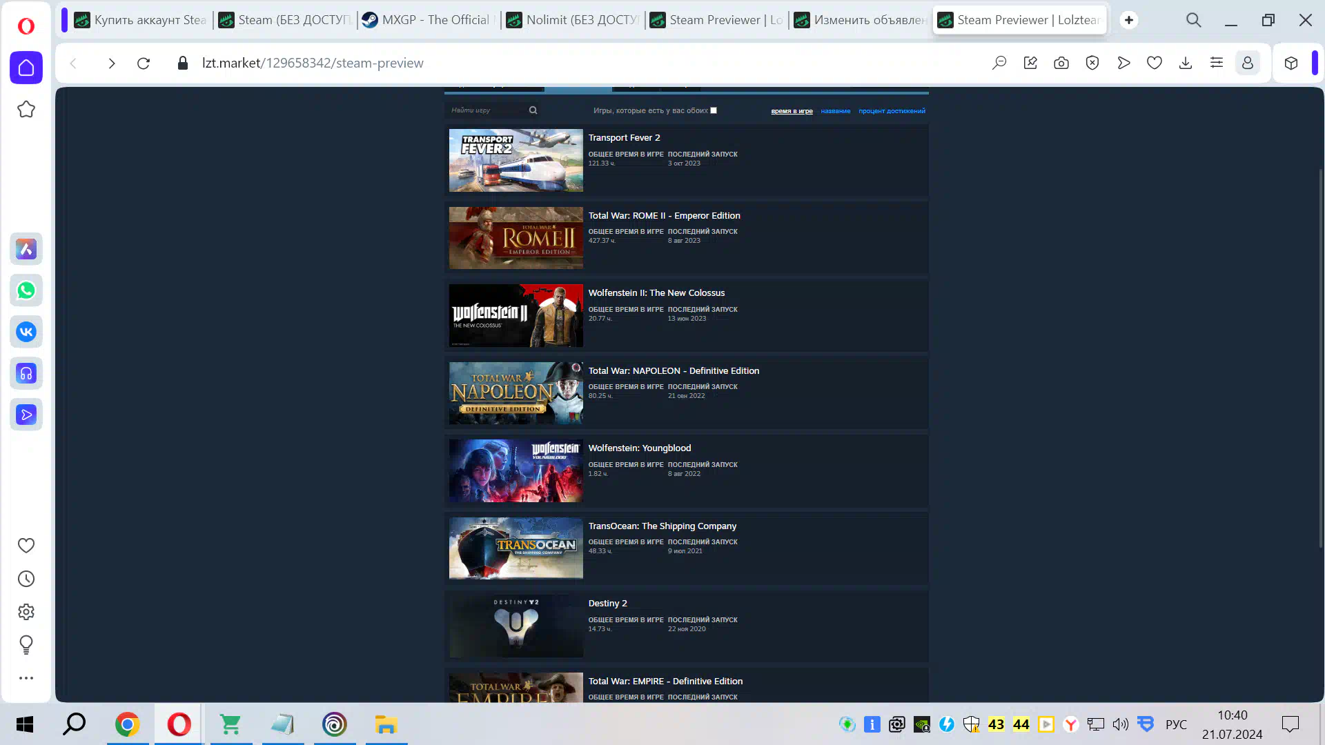Open Total War: ROME II - Emperor Edition title

tap(664, 216)
